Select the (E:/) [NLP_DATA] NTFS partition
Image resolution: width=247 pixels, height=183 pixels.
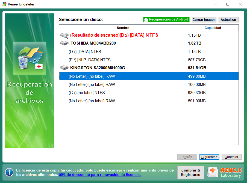[149, 60]
